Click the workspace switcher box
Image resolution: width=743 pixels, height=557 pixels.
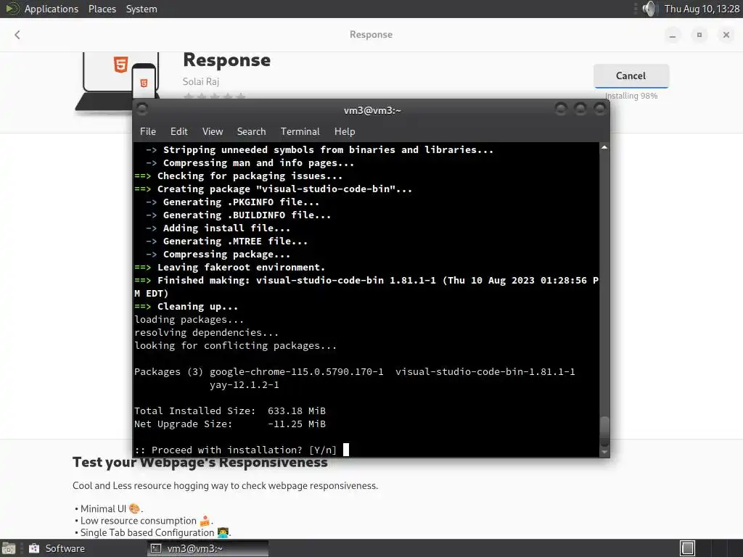click(x=688, y=548)
